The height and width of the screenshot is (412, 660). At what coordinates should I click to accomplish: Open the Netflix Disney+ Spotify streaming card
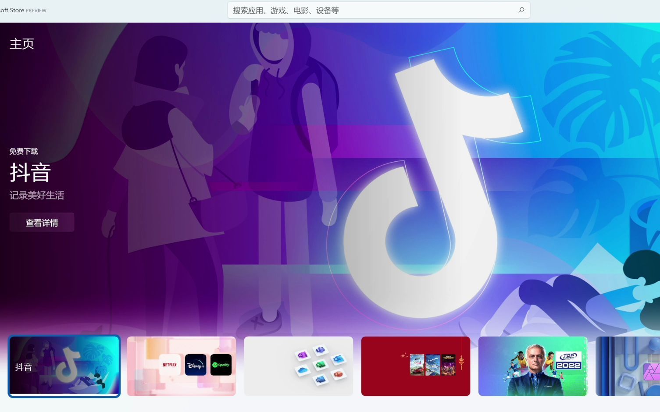[x=181, y=366]
